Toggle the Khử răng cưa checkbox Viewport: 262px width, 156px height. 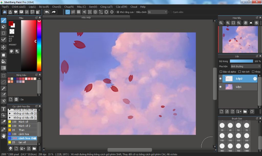pos(118,12)
